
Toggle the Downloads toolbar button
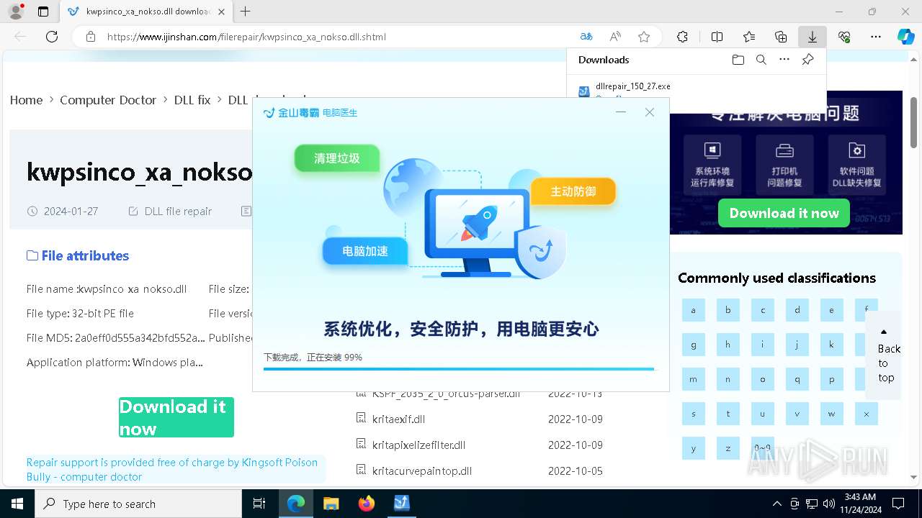pyautogui.click(x=813, y=37)
